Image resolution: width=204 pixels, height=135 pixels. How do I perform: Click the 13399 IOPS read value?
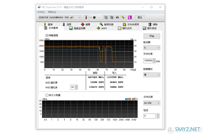tap(97, 82)
